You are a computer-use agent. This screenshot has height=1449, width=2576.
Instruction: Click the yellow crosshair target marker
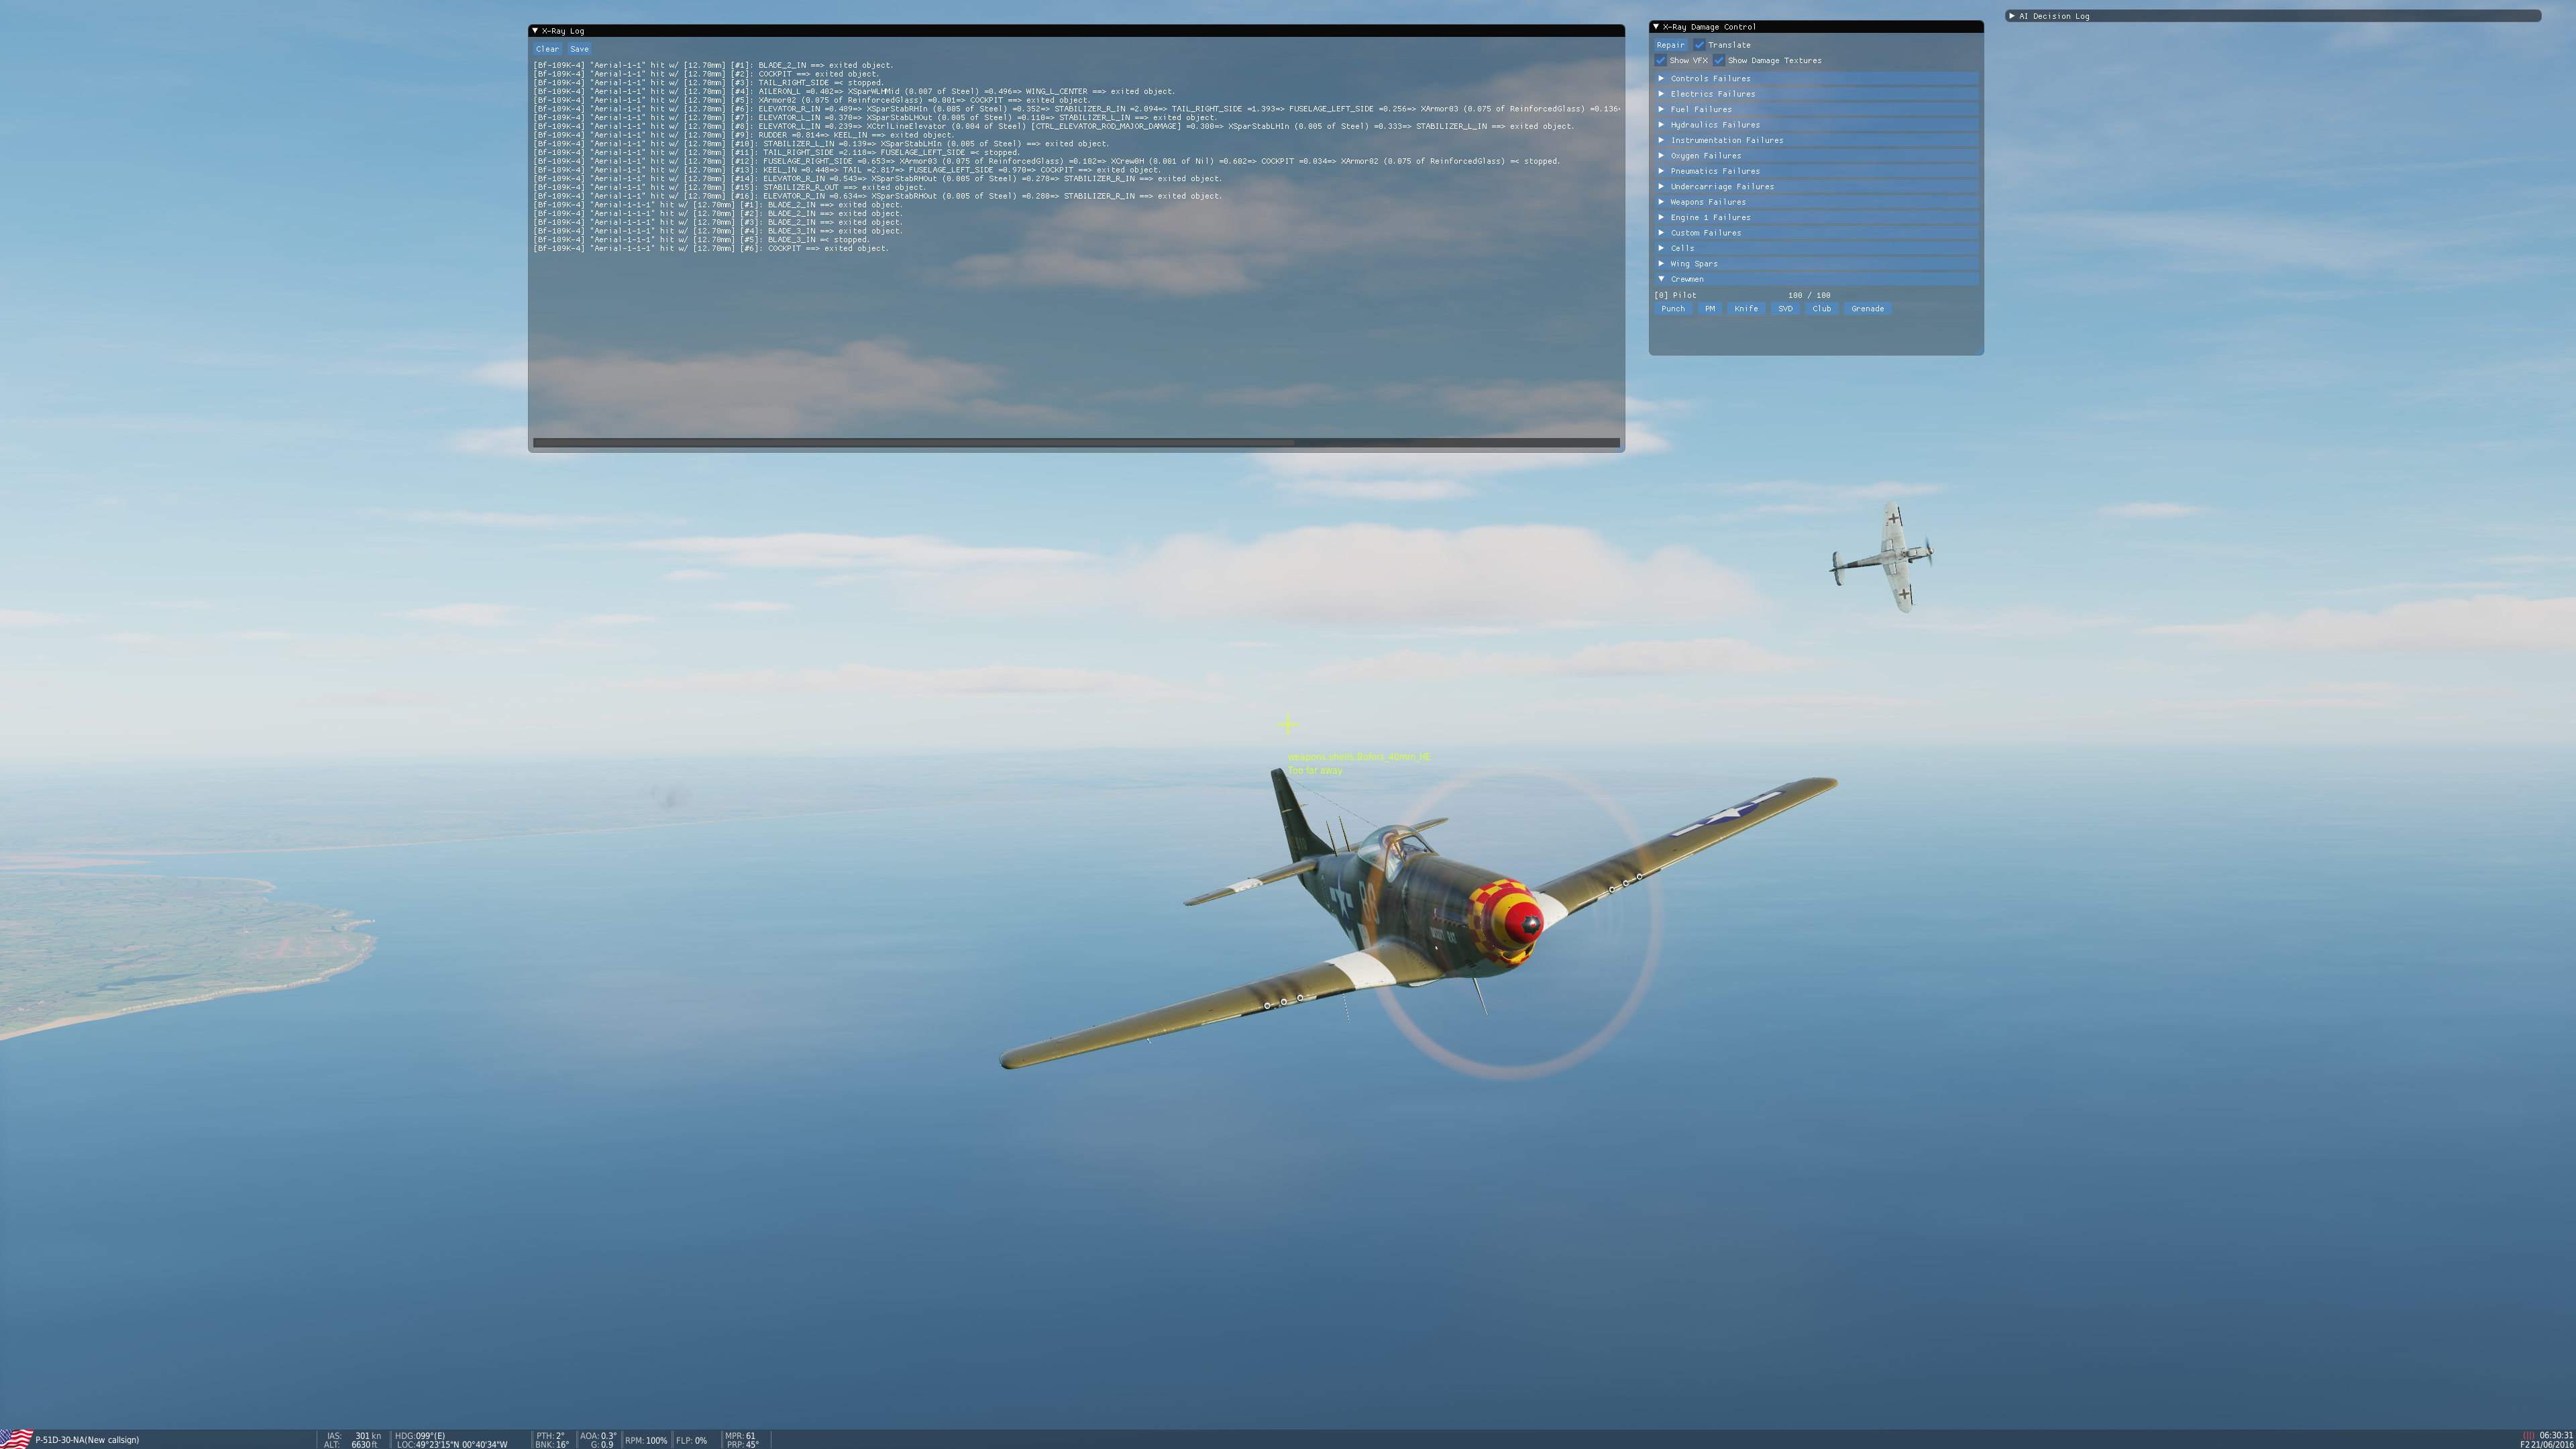[1288, 724]
